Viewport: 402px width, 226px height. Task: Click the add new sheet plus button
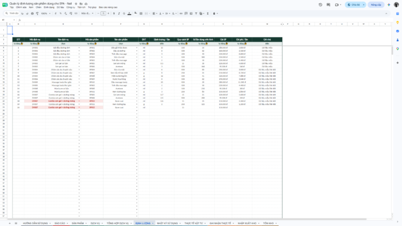(x=10, y=223)
